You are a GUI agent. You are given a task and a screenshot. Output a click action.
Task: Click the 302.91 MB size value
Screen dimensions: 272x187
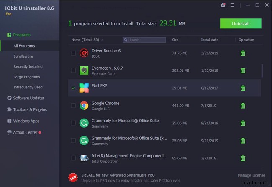pyautogui.click(x=181, y=71)
